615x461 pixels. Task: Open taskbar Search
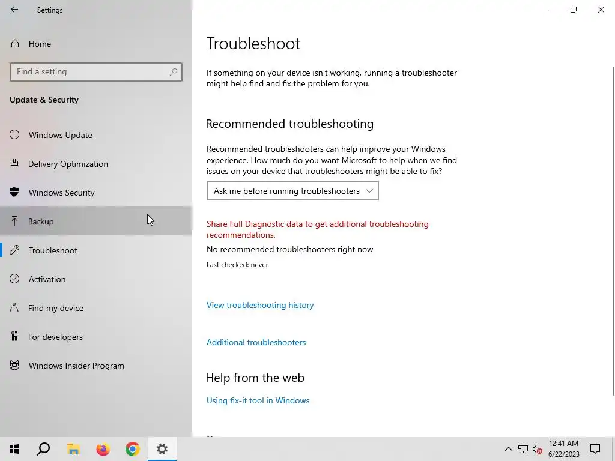[43, 449]
